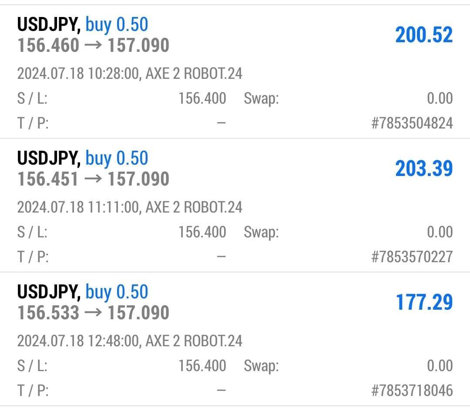Tap the 10:28:00 AXE 2 ROBOT.24 timestamp
This screenshot has width=470, height=409.
point(130,74)
